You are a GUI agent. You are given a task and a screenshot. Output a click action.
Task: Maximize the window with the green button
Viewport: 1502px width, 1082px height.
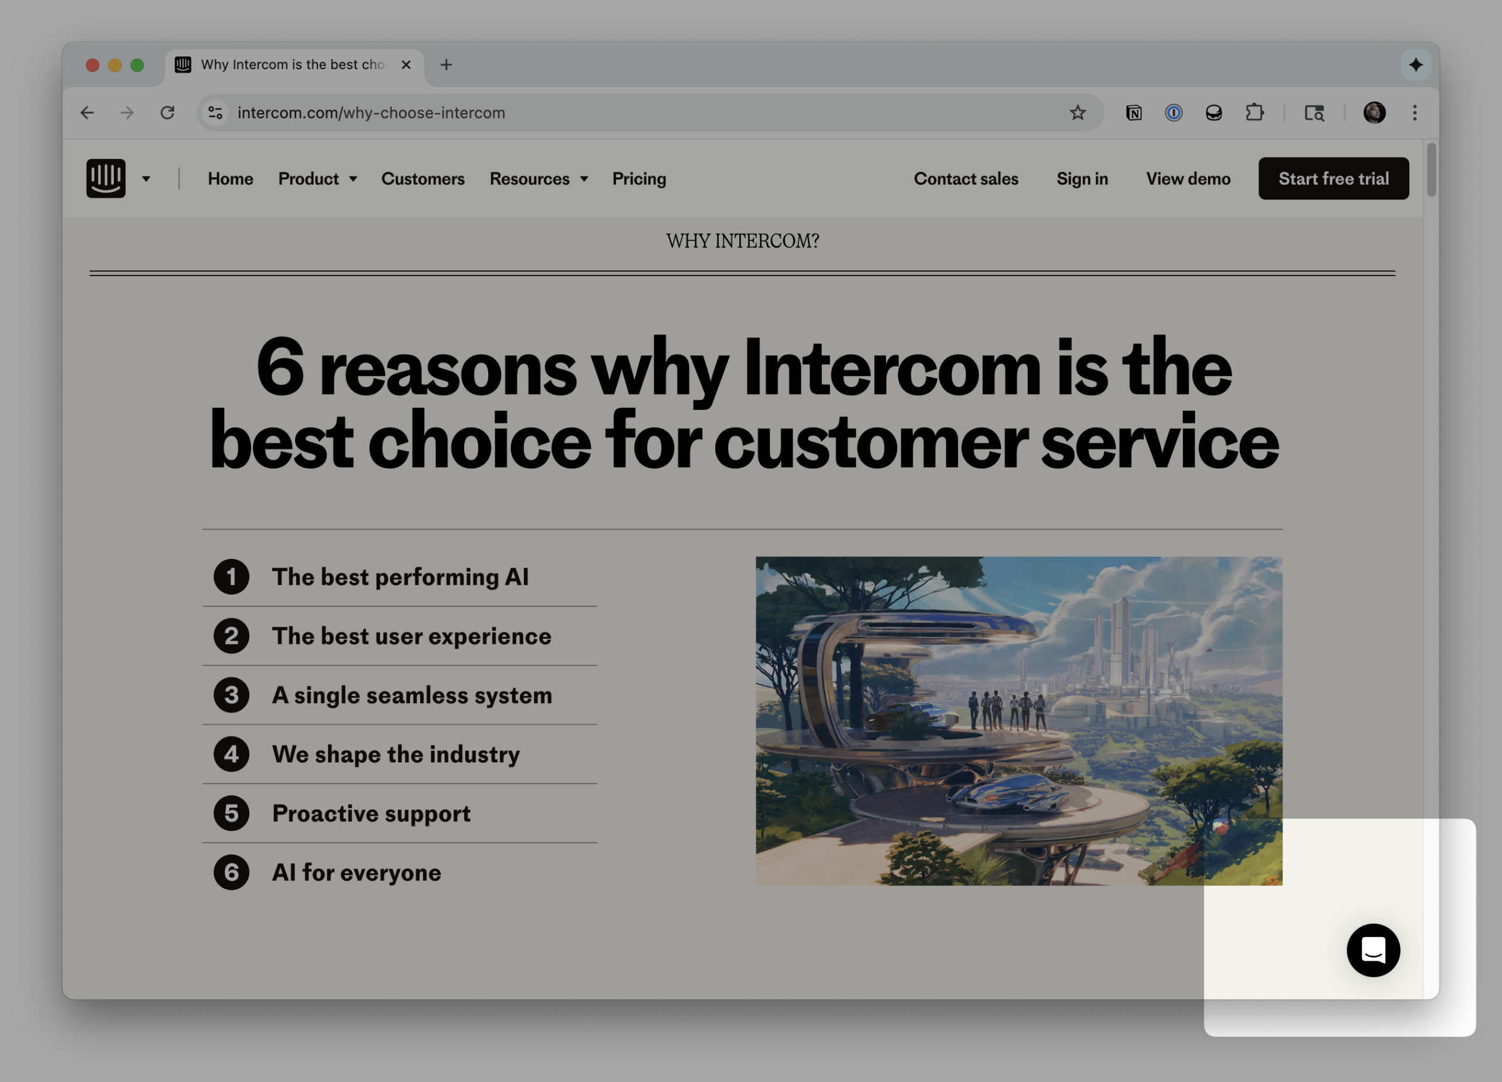137,65
